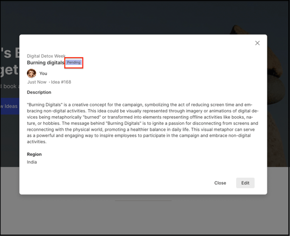Click the Description heading
290x236 pixels.
tap(39, 92)
